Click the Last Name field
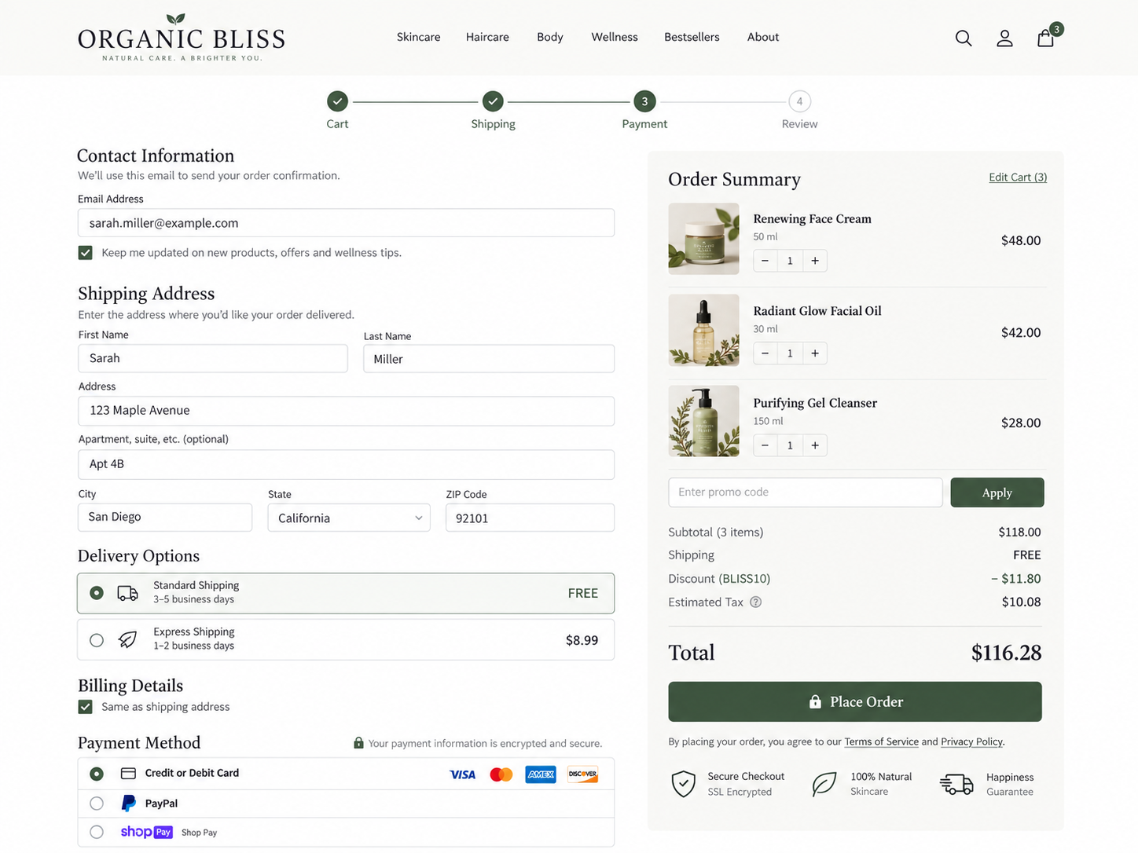1138x853 pixels. coord(489,359)
